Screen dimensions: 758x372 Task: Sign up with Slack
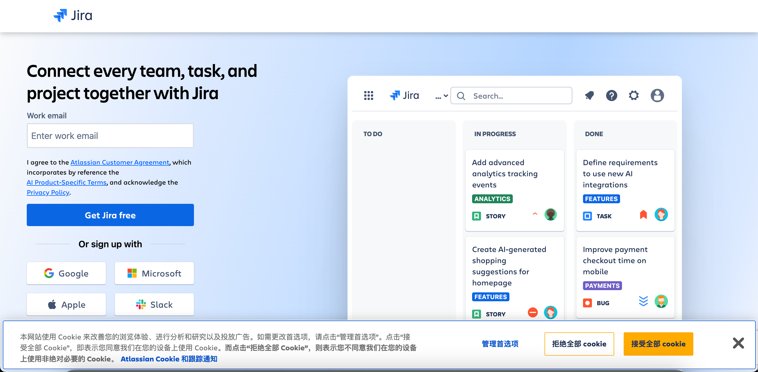[x=154, y=304]
